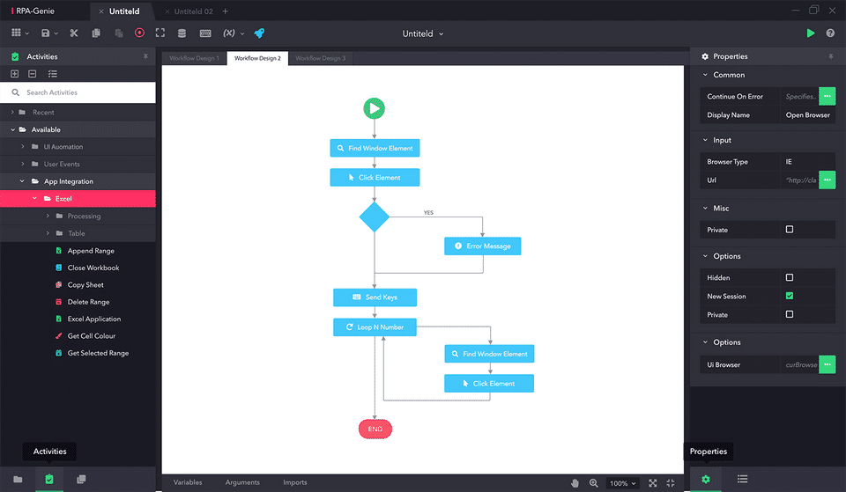This screenshot has height=492, width=846.
Task: Click expand all plus icon in Activities
Action: (15, 74)
